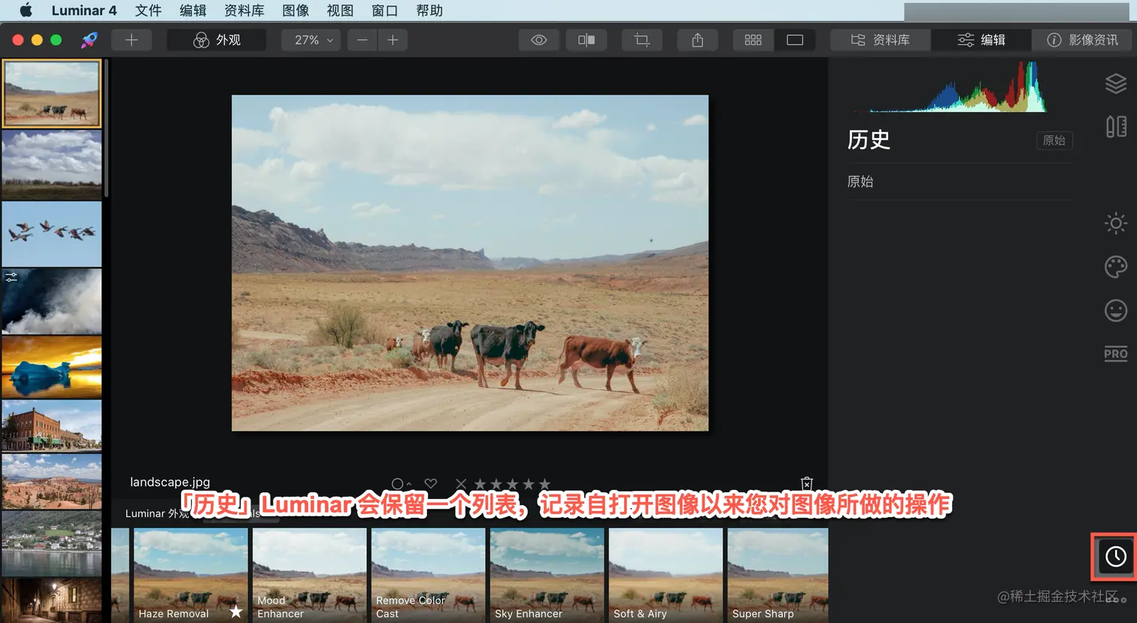The width and height of the screenshot is (1137, 623).
Task: Select the lakeside town thumbnail
Action: tap(52, 543)
